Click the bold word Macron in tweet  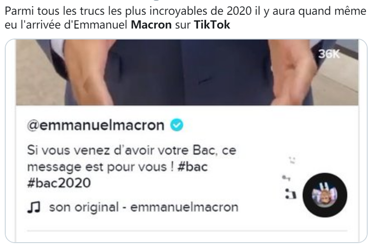[151, 25]
